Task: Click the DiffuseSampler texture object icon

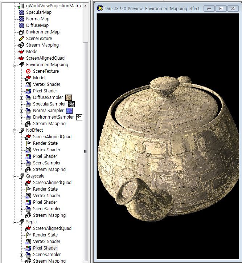Action: [28, 97]
